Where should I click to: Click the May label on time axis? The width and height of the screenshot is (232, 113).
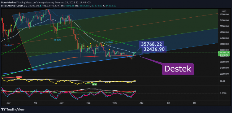[x=62, y=102]
